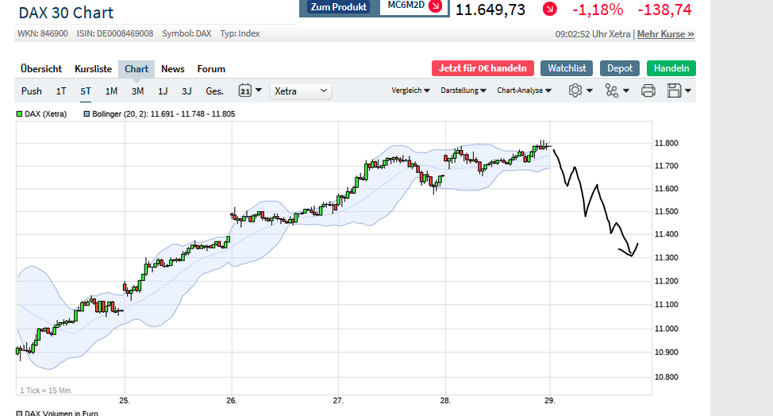The height and width of the screenshot is (416, 773).
Task: Click the red trend arrow next to price
Action: (550, 10)
